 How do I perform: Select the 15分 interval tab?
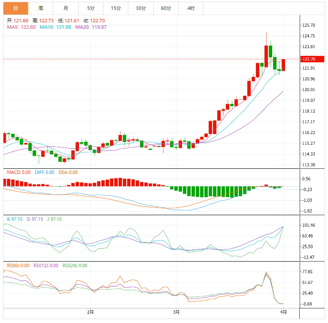[x=115, y=8]
